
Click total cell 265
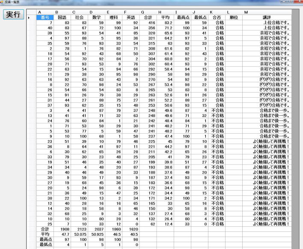[148, 90]
